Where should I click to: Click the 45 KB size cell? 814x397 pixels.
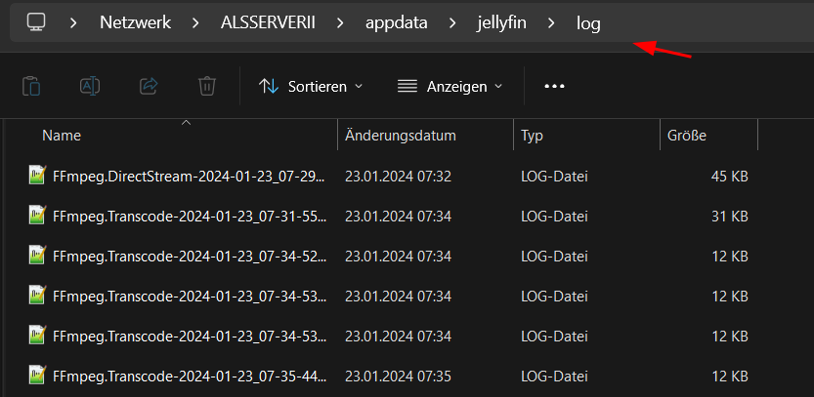point(729,177)
